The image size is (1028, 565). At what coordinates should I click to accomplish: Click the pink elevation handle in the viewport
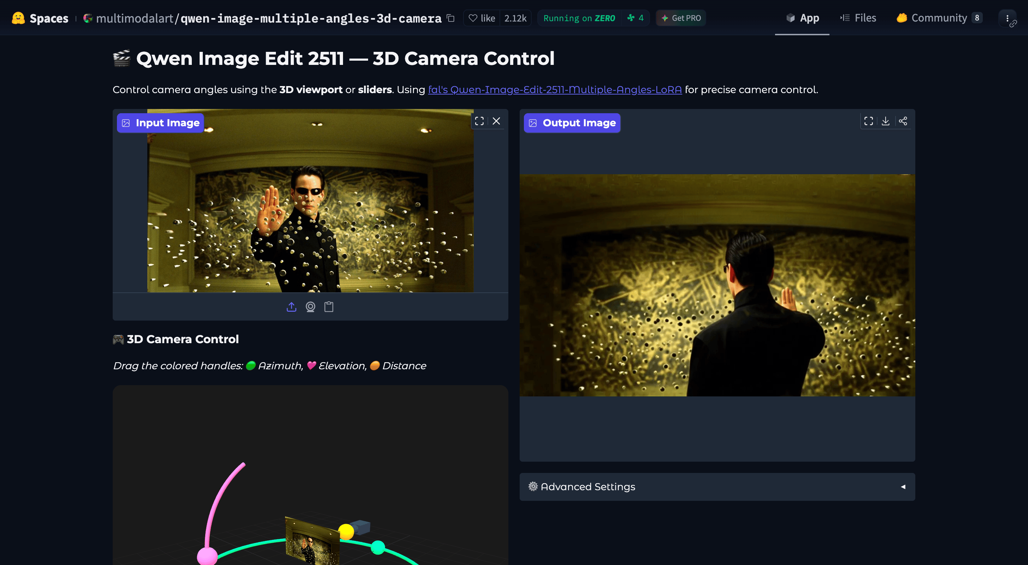click(207, 556)
